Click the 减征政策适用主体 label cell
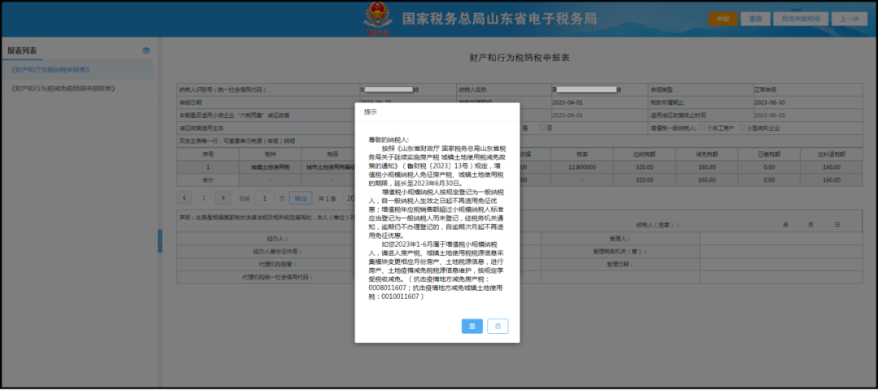Viewport: 878px width, 390px height. 268,128
